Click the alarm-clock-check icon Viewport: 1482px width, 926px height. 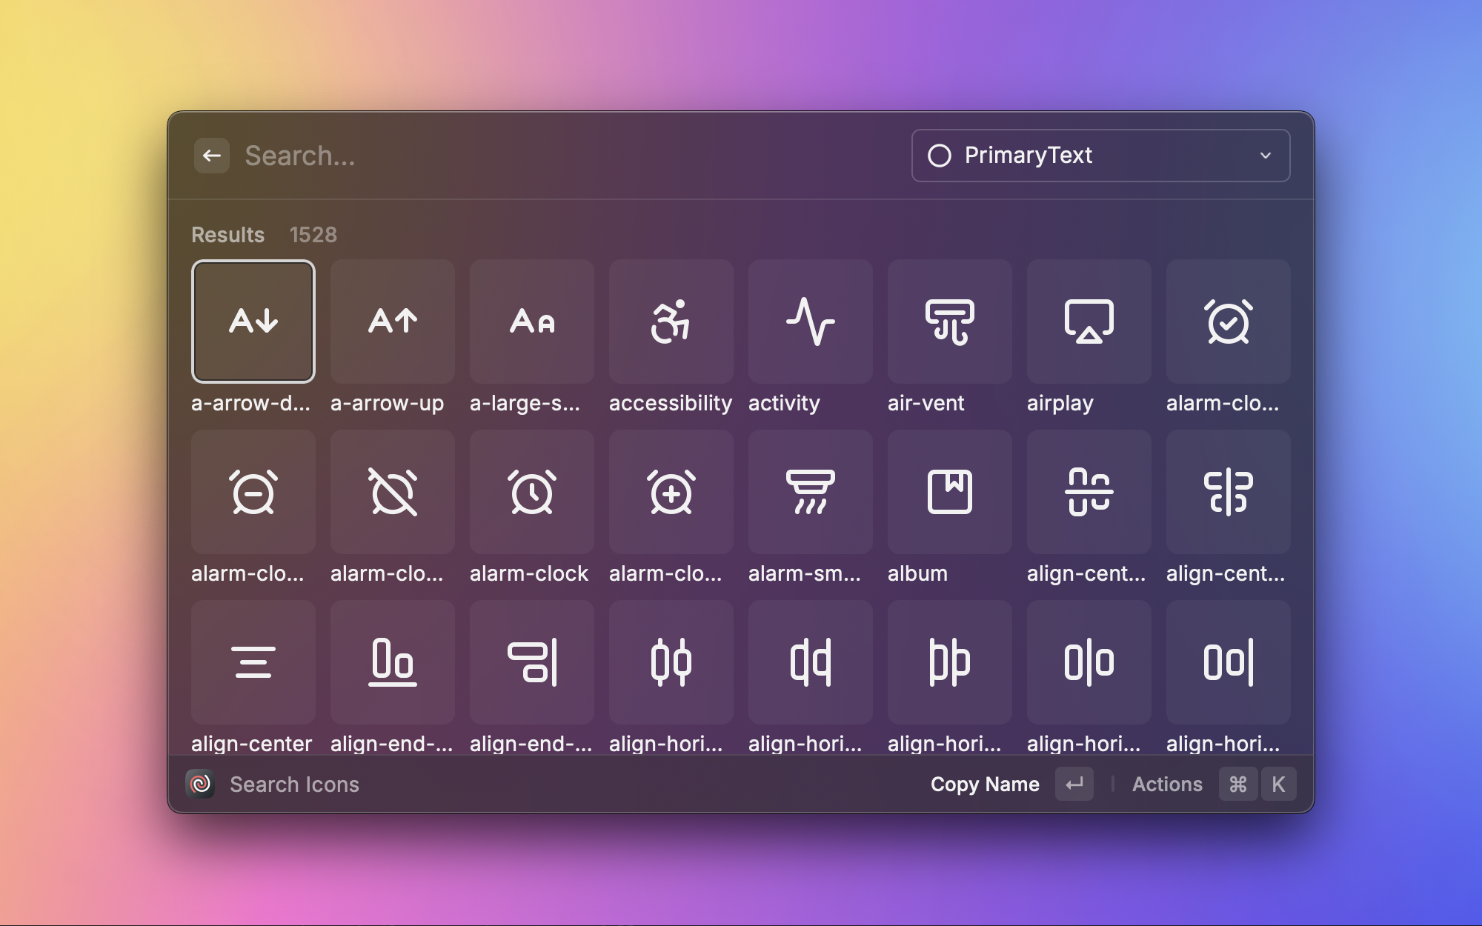tap(1228, 322)
